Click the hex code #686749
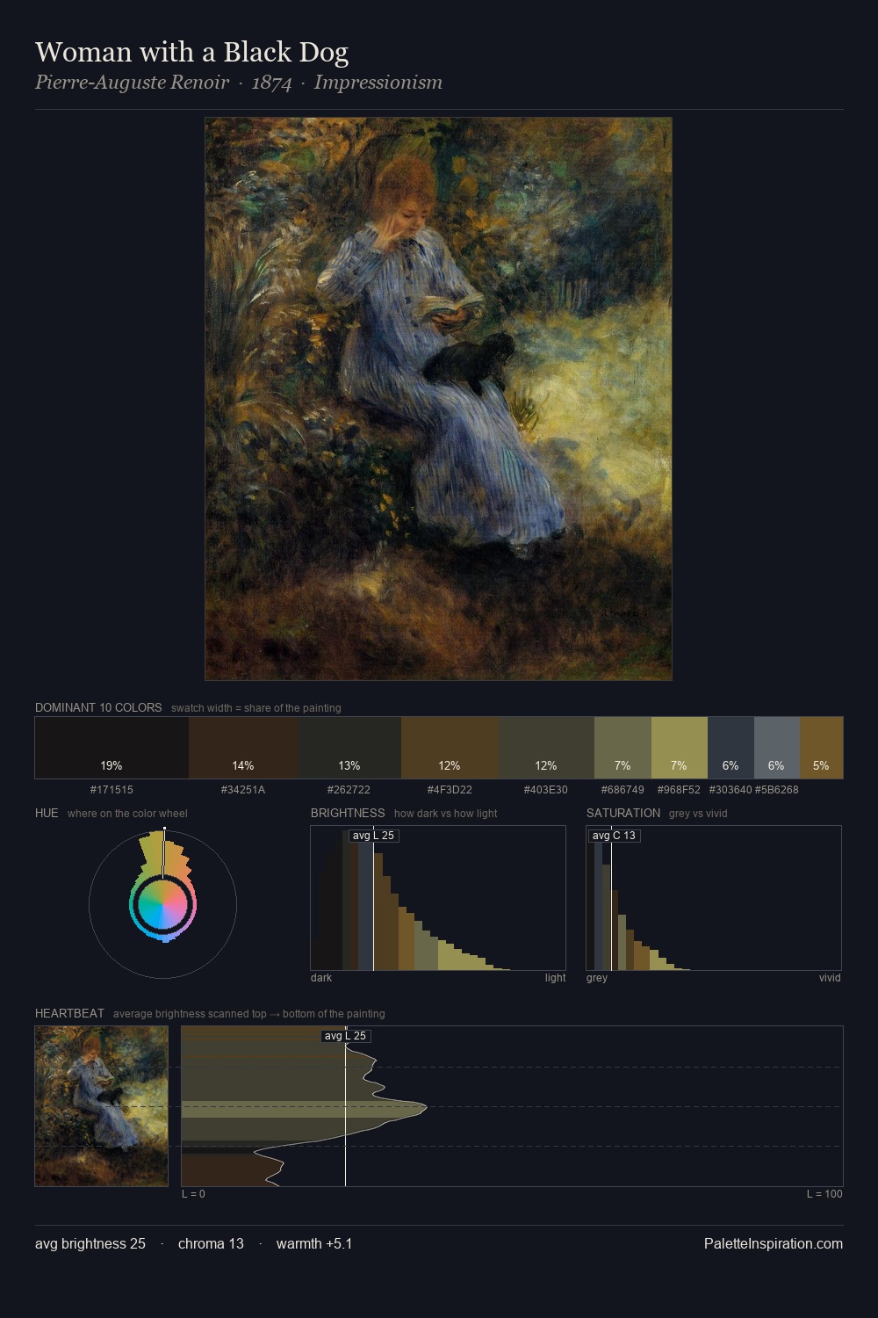 pos(623,790)
